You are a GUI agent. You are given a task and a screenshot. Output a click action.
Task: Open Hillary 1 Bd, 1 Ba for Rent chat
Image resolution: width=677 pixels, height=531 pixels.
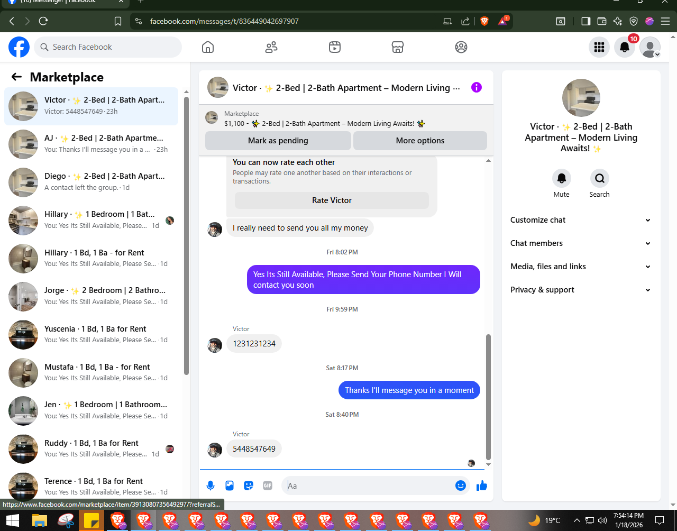tap(92, 258)
